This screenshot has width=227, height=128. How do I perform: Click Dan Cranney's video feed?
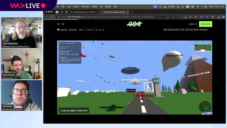coord(22,64)
